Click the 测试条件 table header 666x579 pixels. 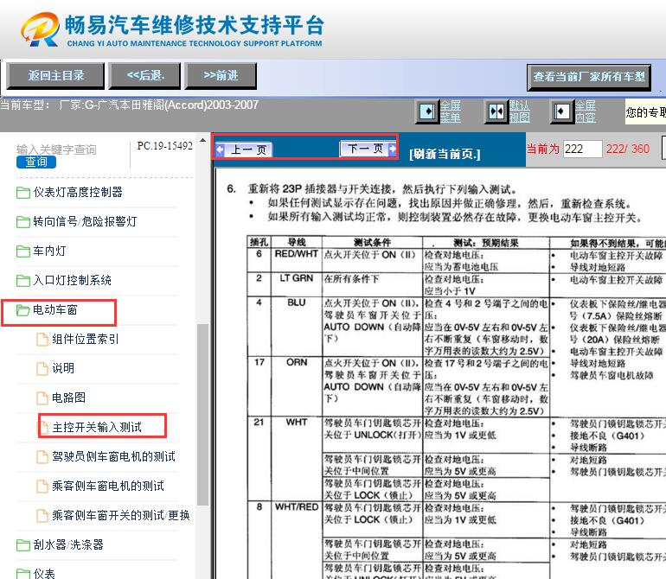(372, 242)
